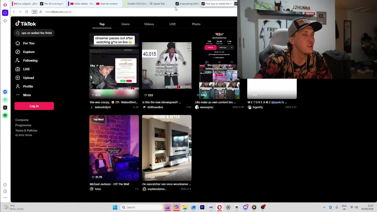The width and height of the screenshot is (377, 212).
Task: Open the heart icon in Opera sidebar
Action: [x=5, y=185]
